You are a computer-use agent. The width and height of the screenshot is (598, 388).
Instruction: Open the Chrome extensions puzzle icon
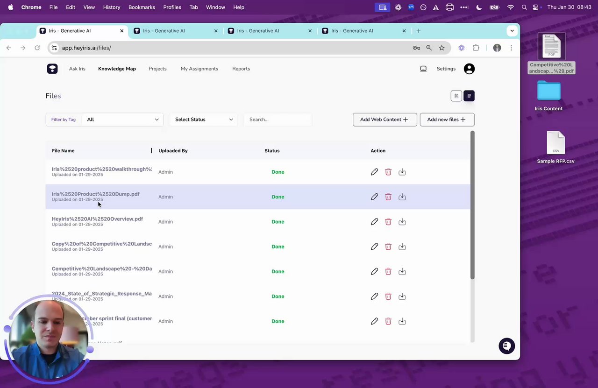point(476,48)
